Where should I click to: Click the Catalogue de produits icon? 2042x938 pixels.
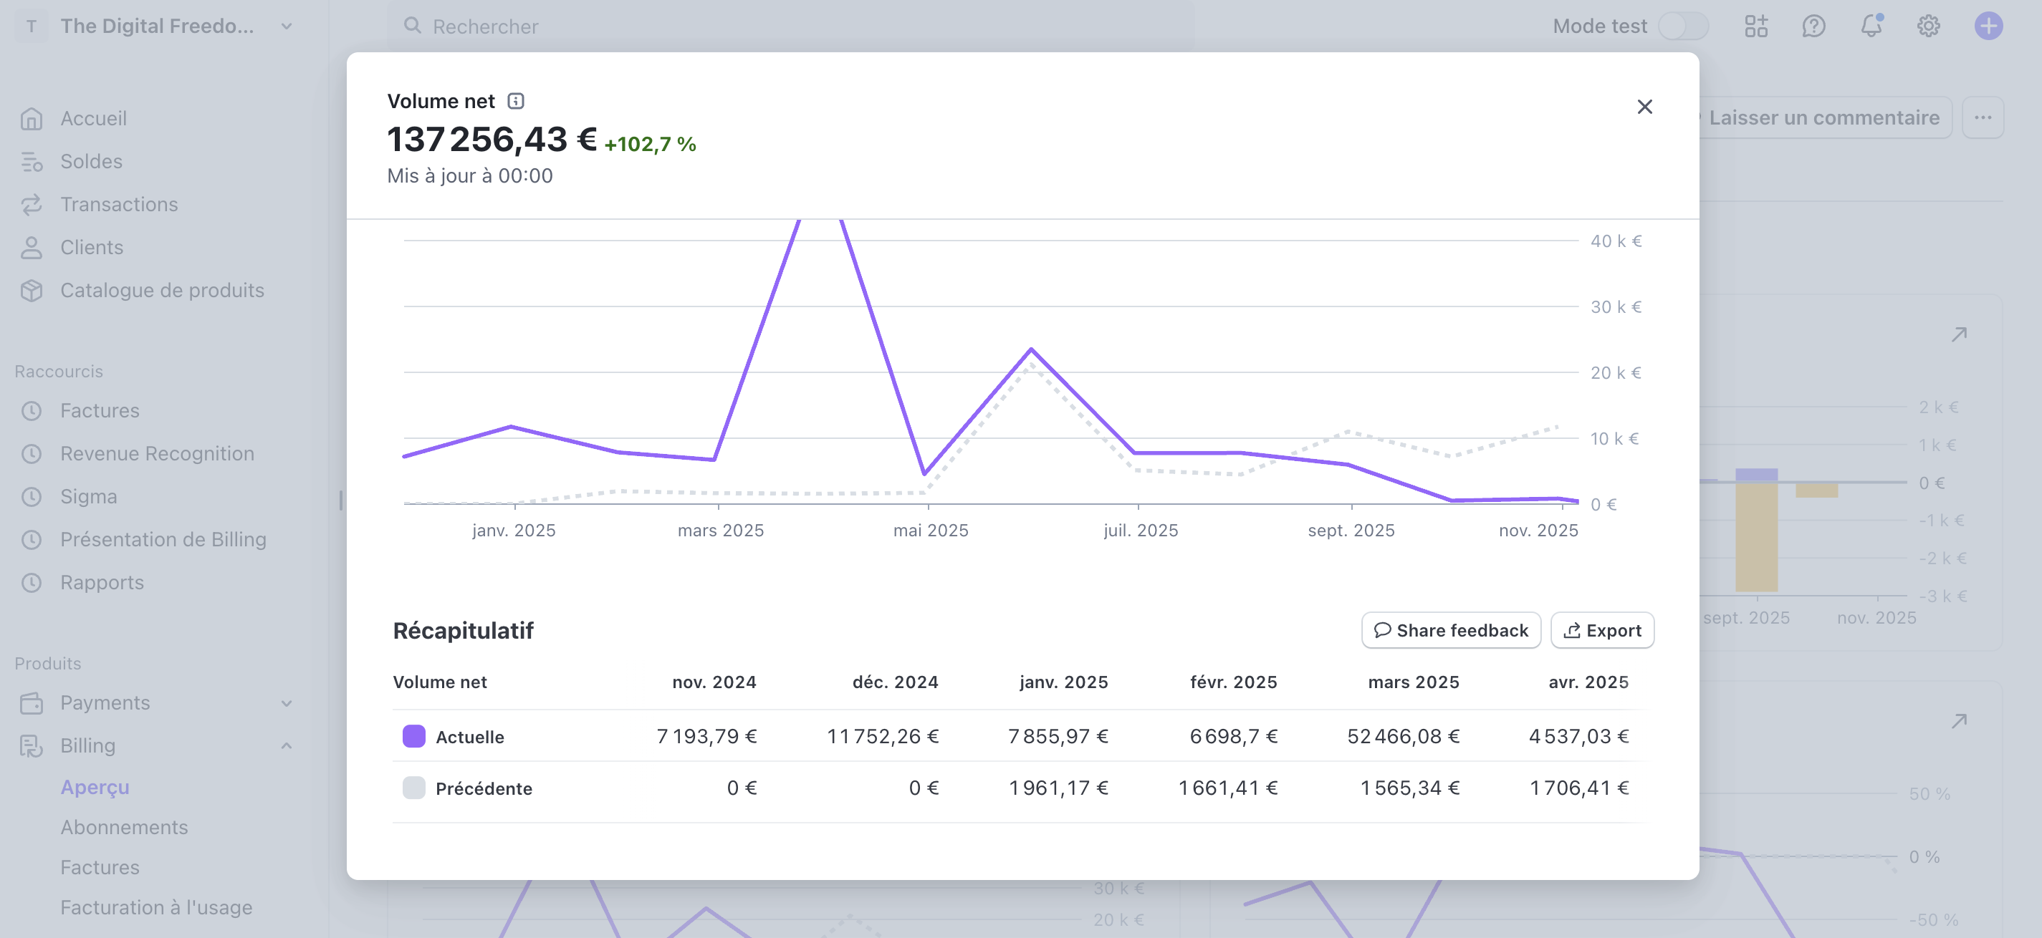[32, 291]
